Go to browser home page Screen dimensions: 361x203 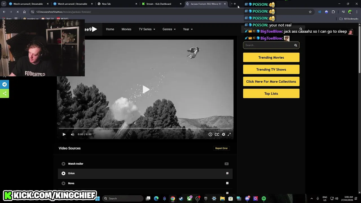click(24, 12)
